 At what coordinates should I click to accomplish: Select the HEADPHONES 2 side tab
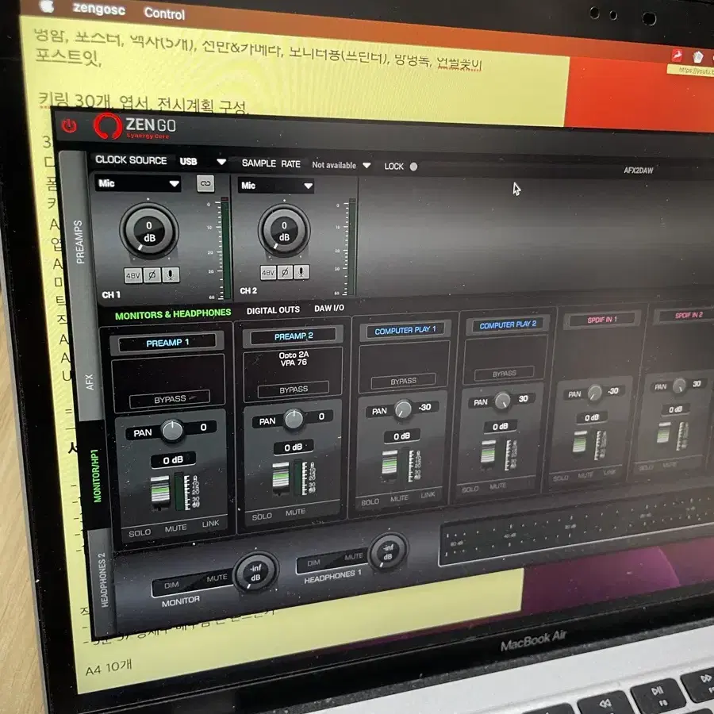coord(103,579)
